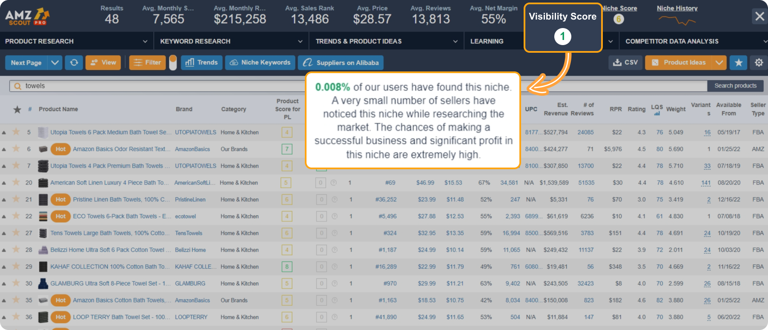Open the Product Research menu

click(77, 41)
